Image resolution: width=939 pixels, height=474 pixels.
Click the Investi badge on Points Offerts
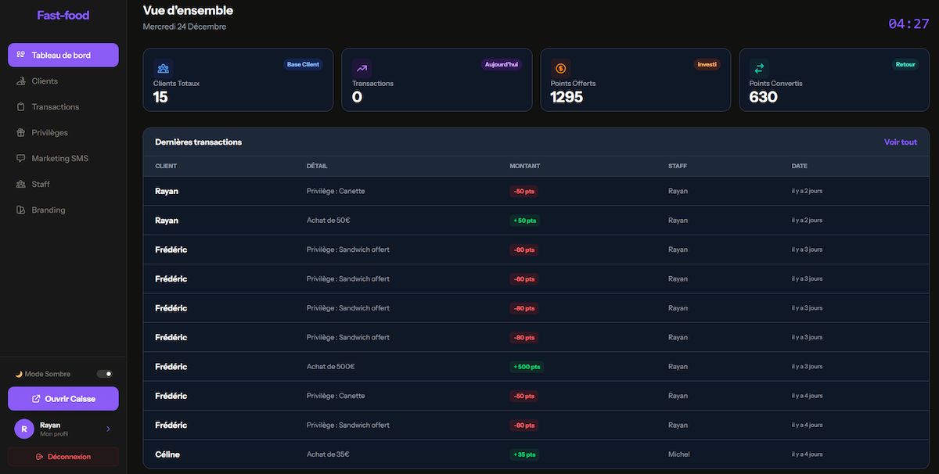coord(707,64)
